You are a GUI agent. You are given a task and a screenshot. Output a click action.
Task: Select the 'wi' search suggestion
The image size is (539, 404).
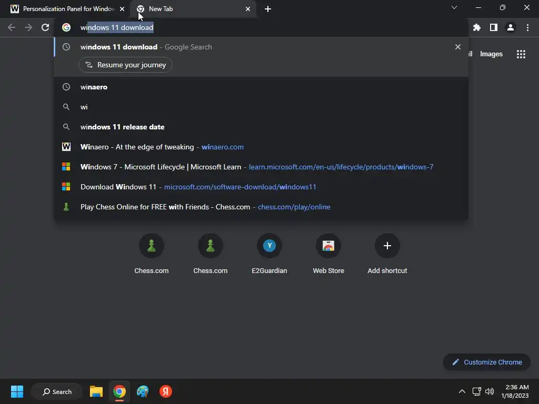(261, 107)
